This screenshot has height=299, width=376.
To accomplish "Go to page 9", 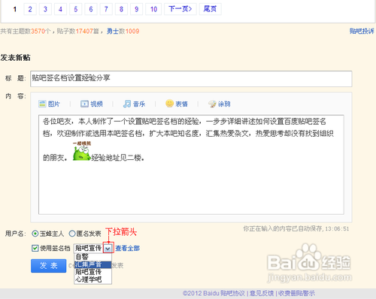I will click(137, 9).
